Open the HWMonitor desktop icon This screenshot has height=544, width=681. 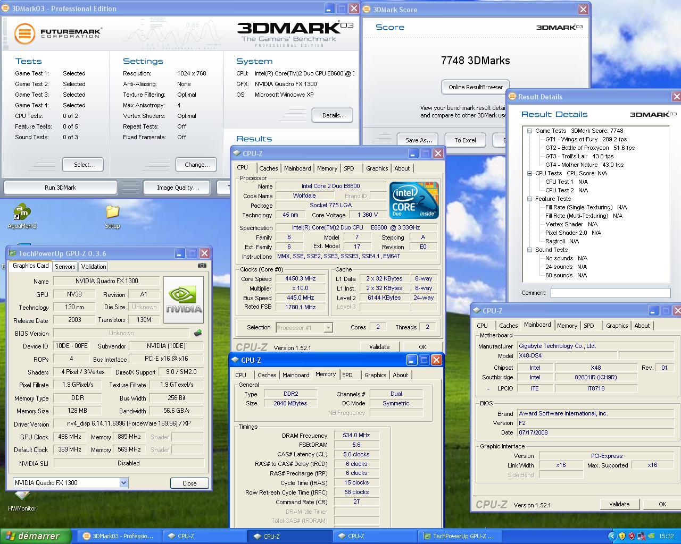[x=22, y=501]
